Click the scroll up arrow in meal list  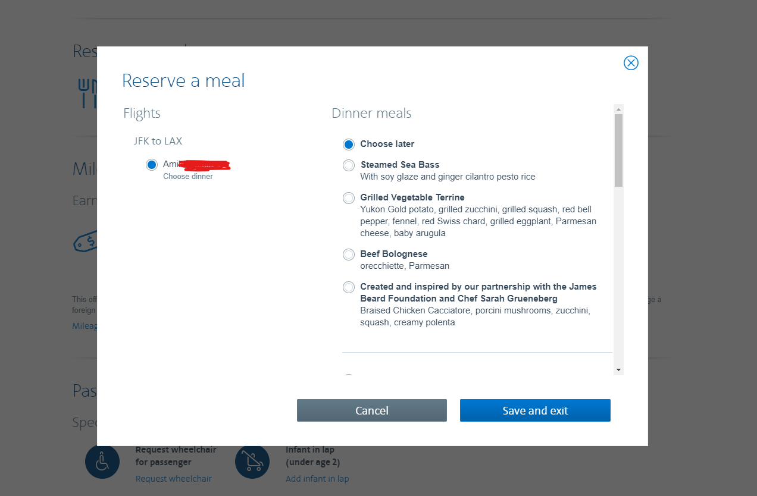point(618,109)
